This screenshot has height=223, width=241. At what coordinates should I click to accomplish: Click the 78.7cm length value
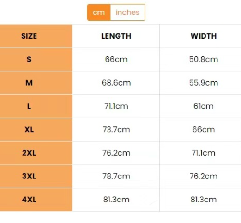pos(116,176)
